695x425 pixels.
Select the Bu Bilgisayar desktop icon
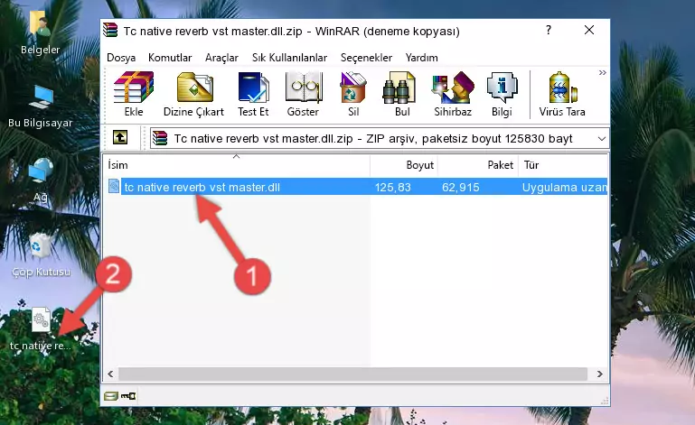(41, 106)
